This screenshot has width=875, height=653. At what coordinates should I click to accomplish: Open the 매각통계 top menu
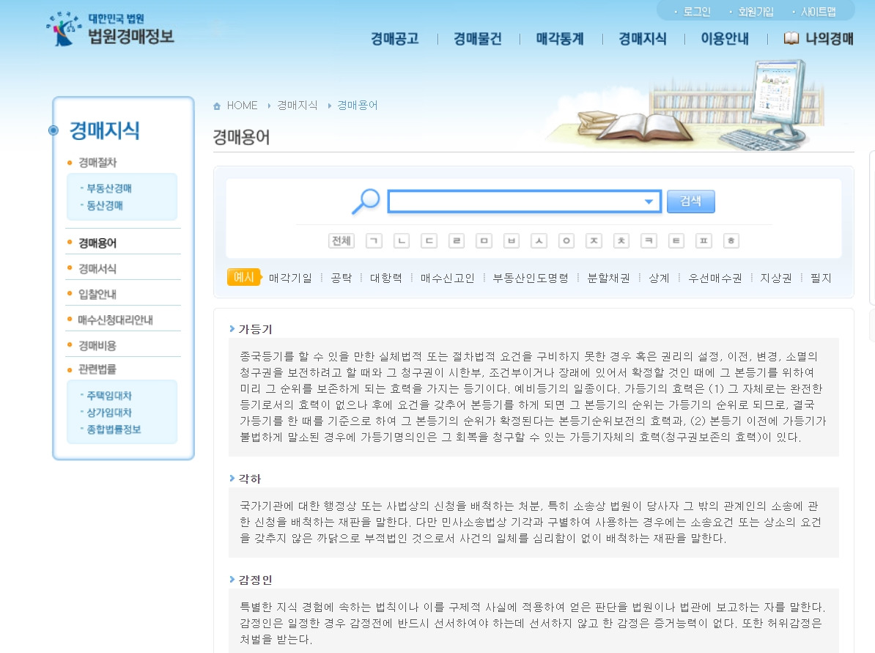(x=559, y=39)
